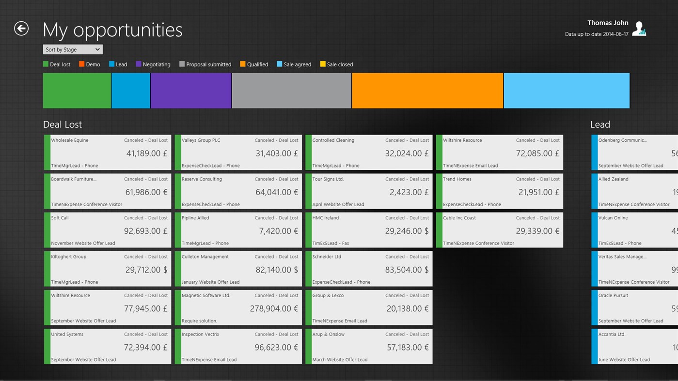
Task: Click the gray Proposal submitted bar segment
Action: 291,91
